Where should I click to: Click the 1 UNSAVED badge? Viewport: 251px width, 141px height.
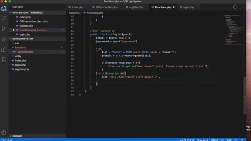(36, 13)
